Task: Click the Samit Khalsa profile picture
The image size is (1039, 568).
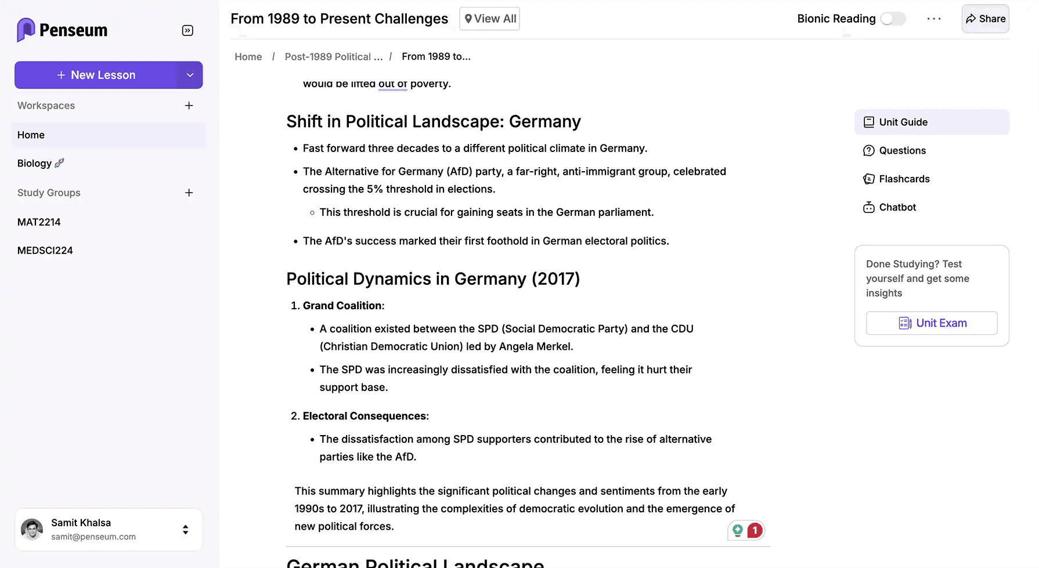Action: point(32,529)
